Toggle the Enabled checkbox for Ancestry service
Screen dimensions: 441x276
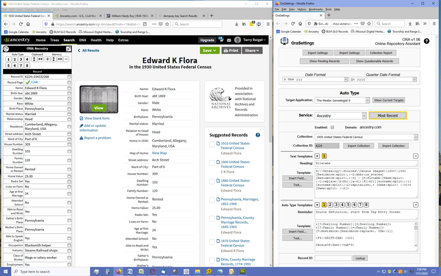coord(332,127)
